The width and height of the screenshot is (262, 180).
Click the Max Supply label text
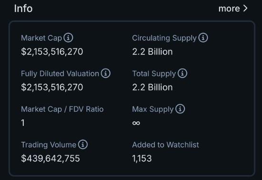(x=153, y=109)
